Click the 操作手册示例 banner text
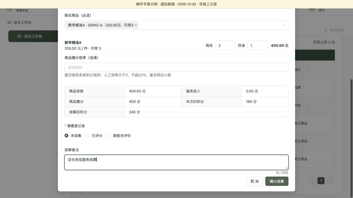The height and width of the screenshot is (198, 353). [176, 4]
